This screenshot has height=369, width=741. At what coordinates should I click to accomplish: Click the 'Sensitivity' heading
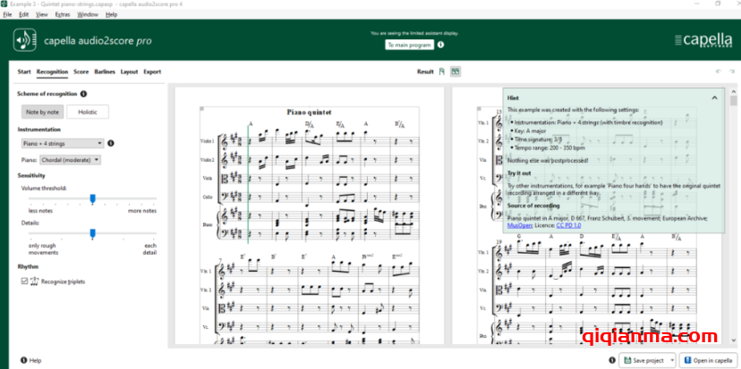tap(31, 175)
